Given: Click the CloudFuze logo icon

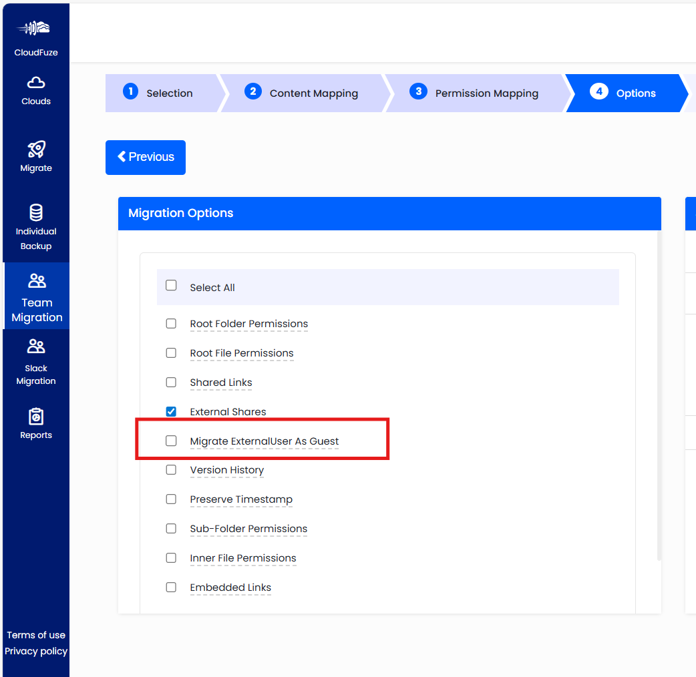Looking at the screenshot, I should coord(35,27).
